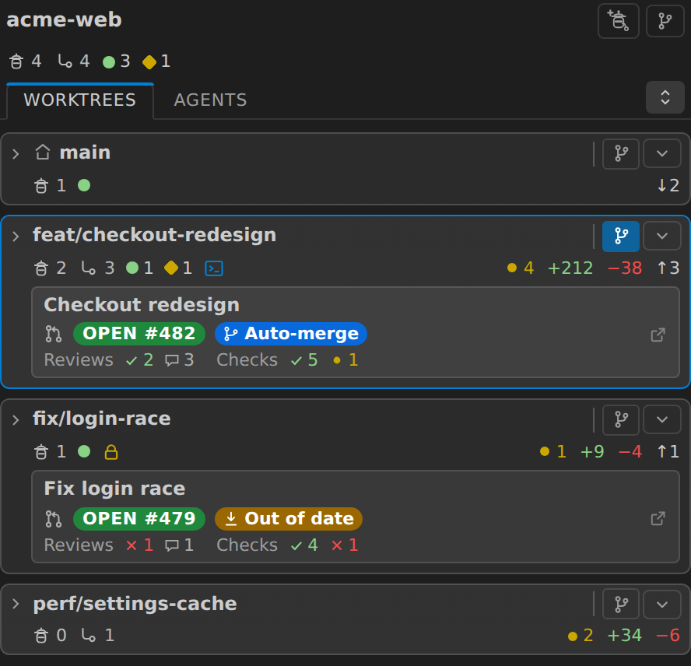Viewport: 691px width, 666px height.
Task: Expand the perf/settings-cache worktree
Action: 16,604
